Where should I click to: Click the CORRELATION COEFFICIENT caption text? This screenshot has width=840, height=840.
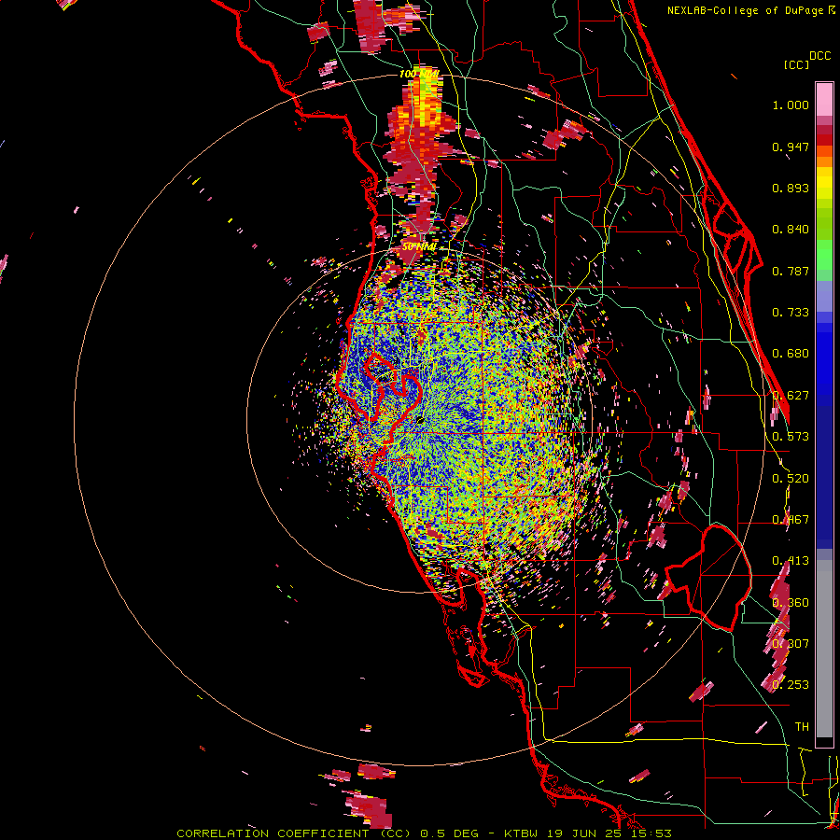(273, 833)
